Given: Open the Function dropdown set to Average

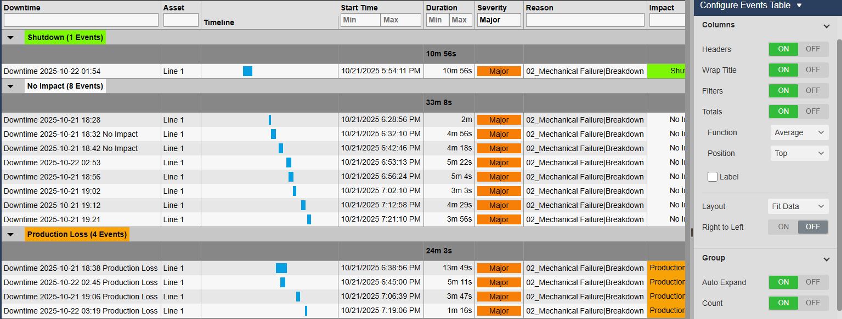Looking at the screenshot, I should 799,132.
